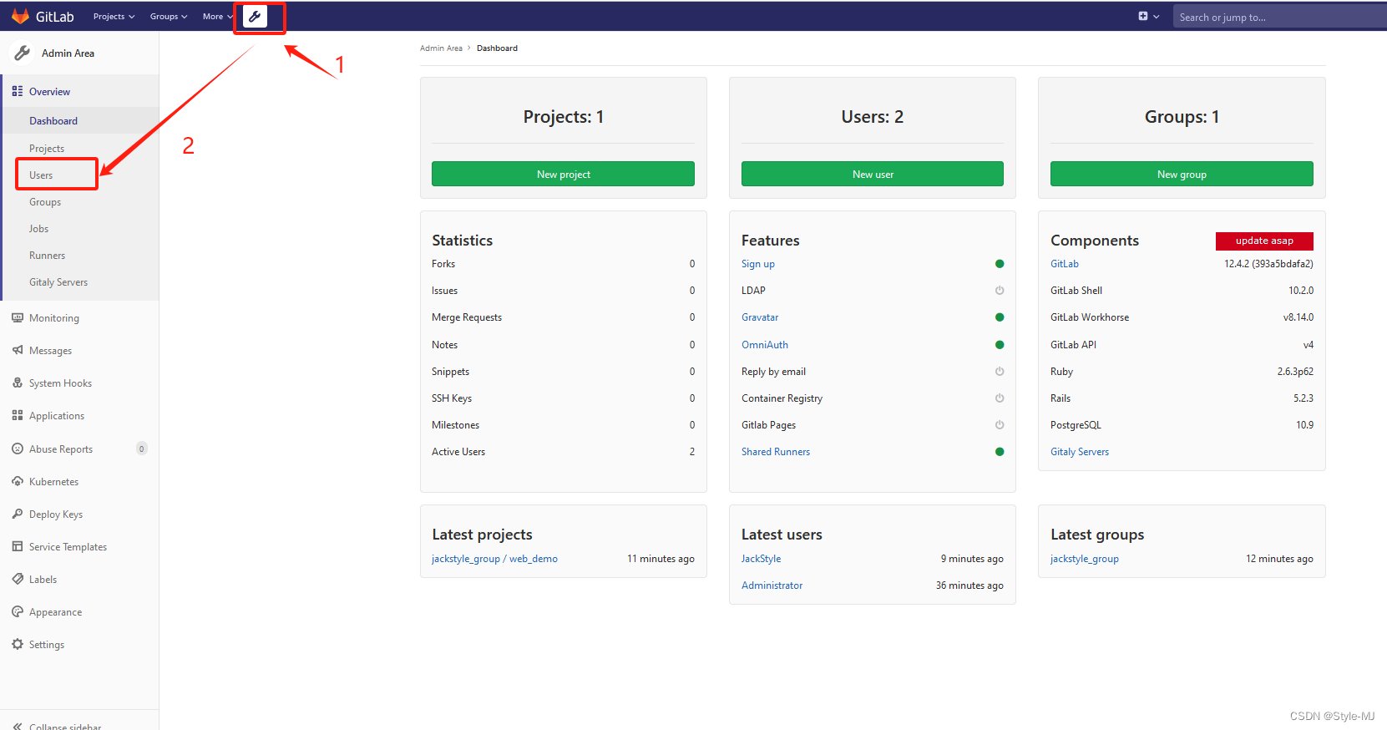1387x730 pixels.
Task: Click the Projects: 1 heading
Action: pyautogui.click(x=563, y=117)
